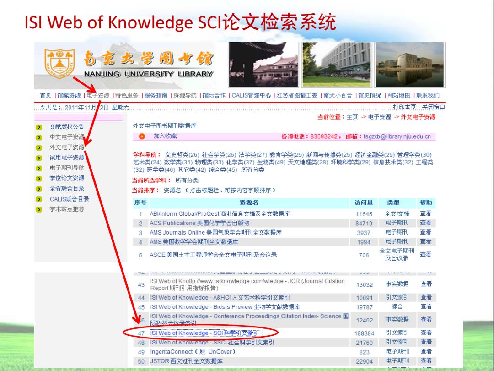Open 学术站点推荐 in the sidebar
This screenshot has width=494, height=371.
67,209
